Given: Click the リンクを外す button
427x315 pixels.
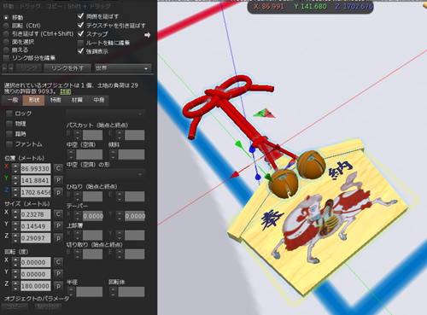Looking at the screenshot, I should [67, 68].
